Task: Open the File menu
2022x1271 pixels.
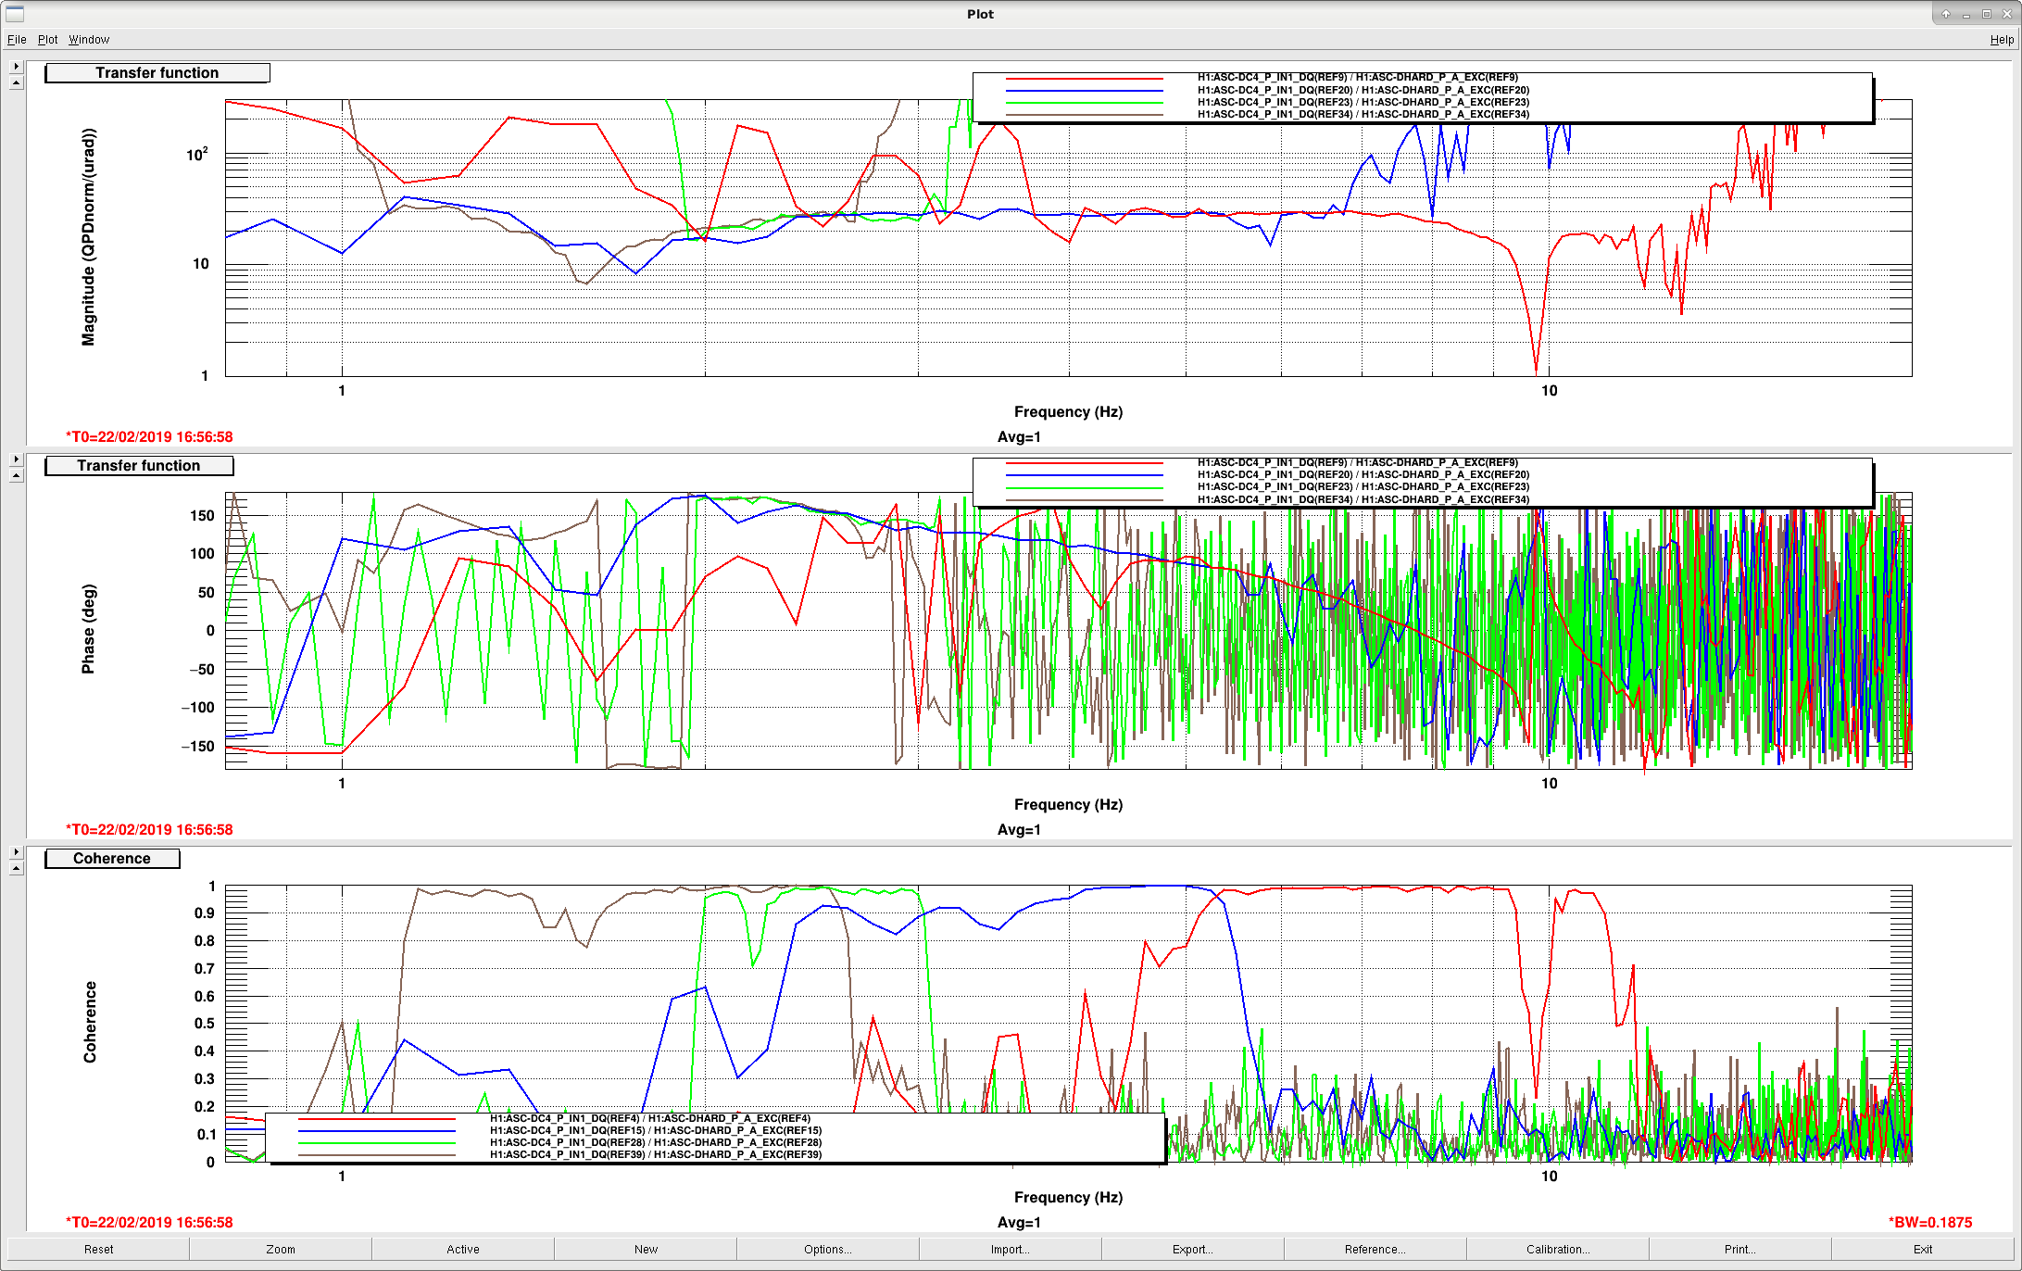Action: pos(17,40)
